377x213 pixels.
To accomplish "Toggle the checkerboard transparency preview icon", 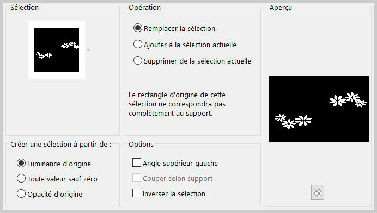I will coord(318,192).
